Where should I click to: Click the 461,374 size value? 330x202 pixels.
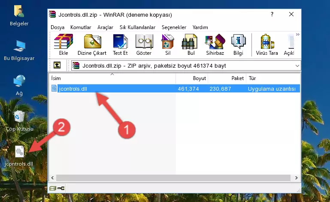coord(188,89)
